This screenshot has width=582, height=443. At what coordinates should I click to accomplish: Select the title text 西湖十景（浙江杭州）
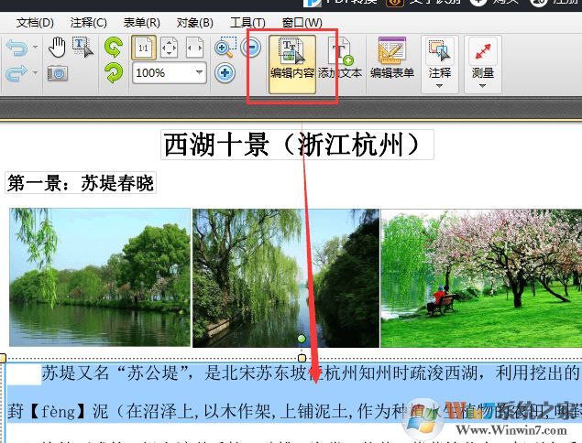click(x=297, y=145)
